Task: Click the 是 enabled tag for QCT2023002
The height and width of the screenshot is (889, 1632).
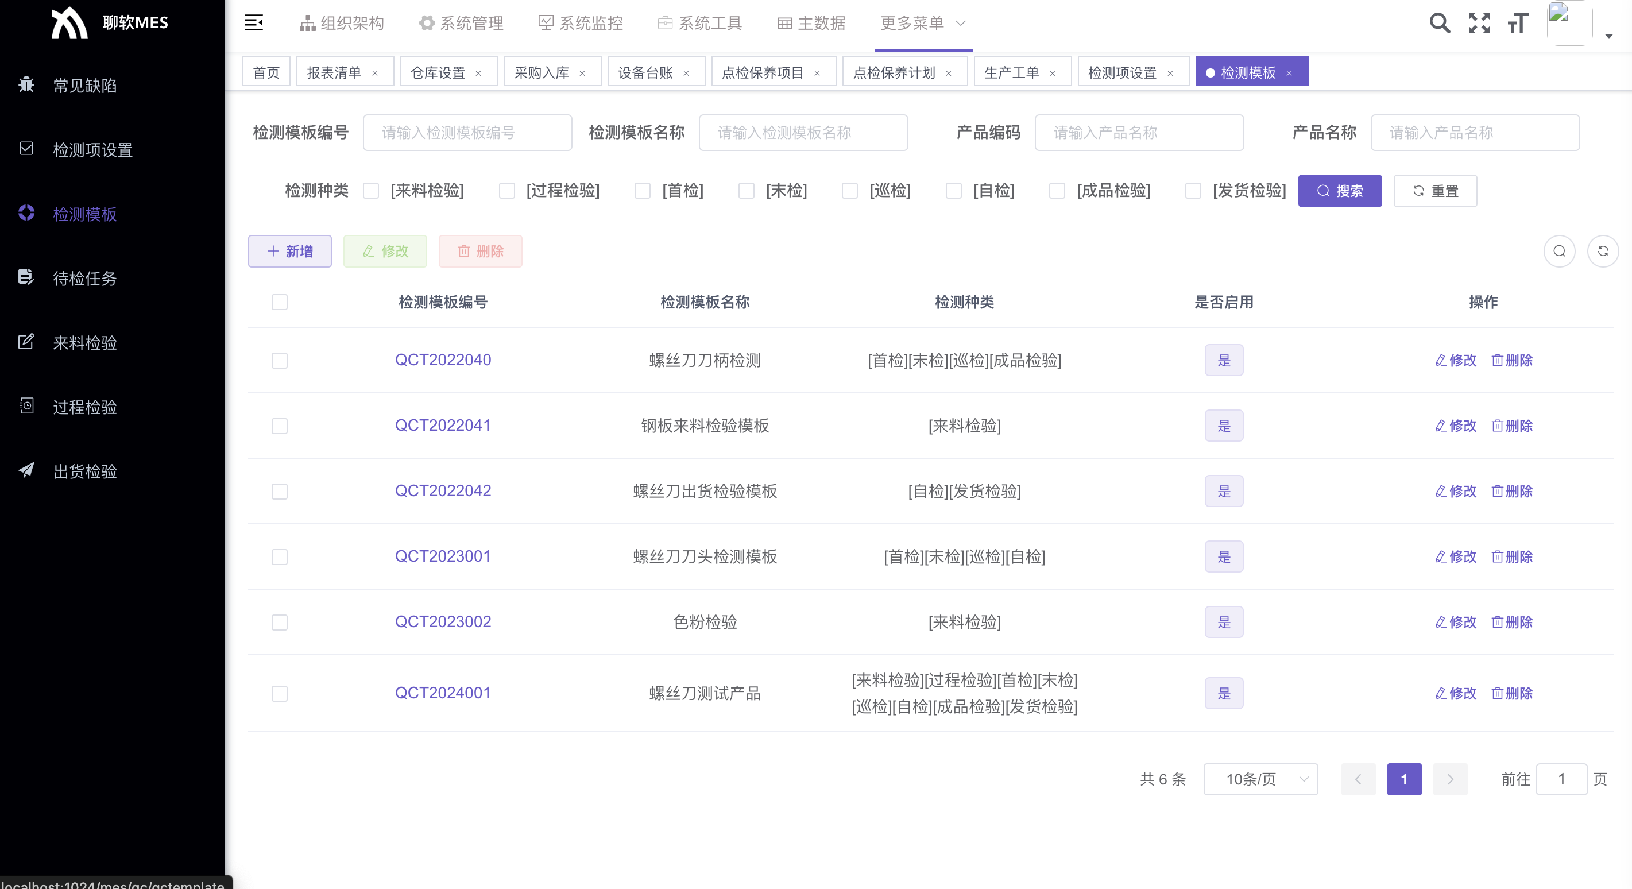Action: point(1224,622)
